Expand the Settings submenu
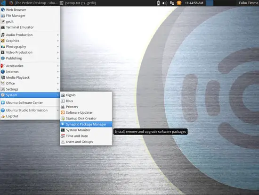This screenshot has height=195, width=259. (30, 89)
